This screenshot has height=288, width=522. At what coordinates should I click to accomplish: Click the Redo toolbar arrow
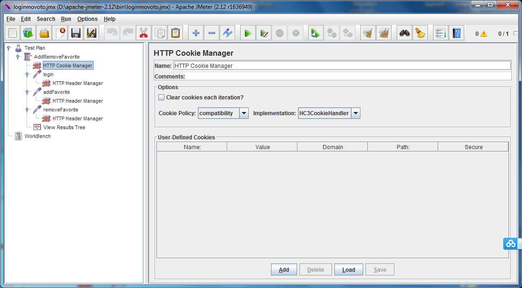coord(128,33)
